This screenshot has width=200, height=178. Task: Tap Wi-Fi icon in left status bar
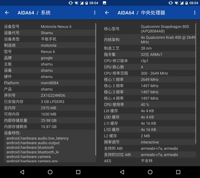pos(77,3)
